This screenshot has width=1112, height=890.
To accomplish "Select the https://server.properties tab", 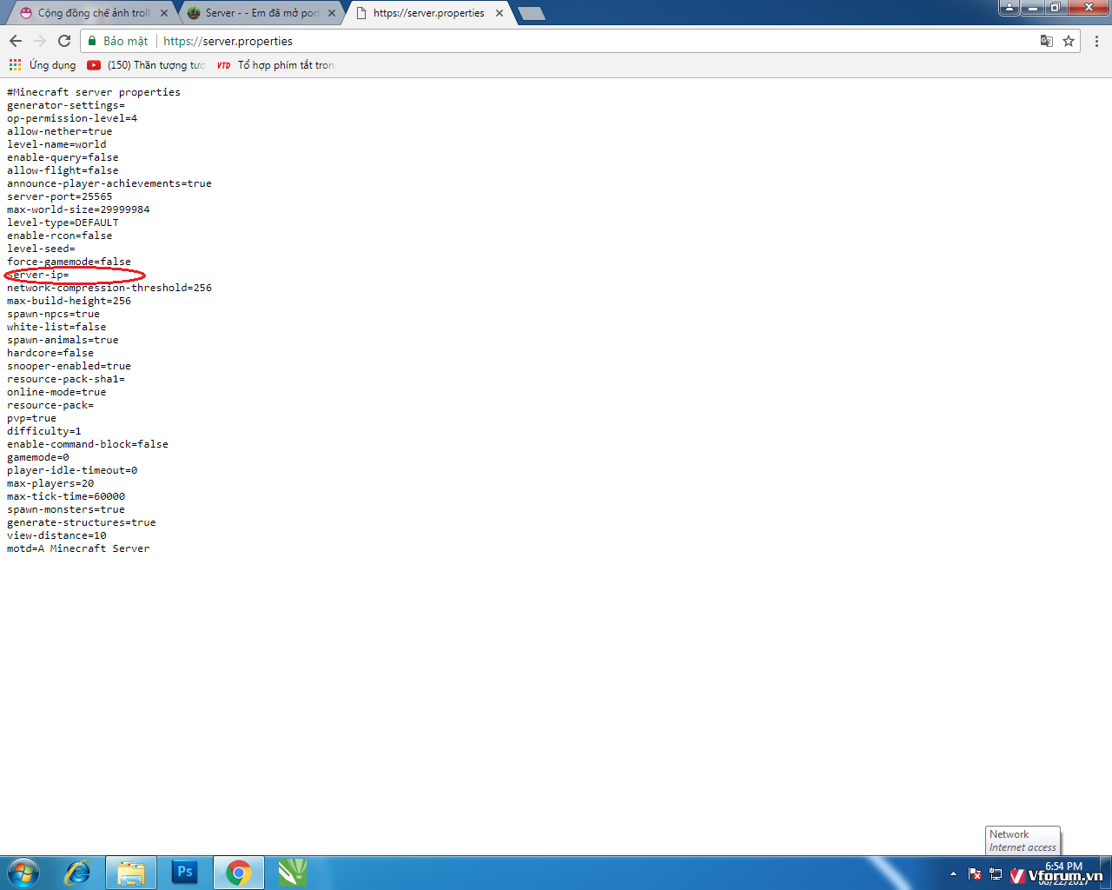I will click(x=428, y=13).
